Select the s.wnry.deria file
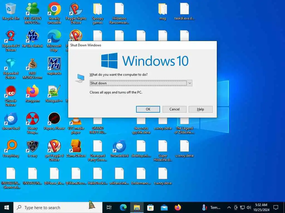This screenshot has height=213, width=285. pyautogui.click(x=163, y=124)
